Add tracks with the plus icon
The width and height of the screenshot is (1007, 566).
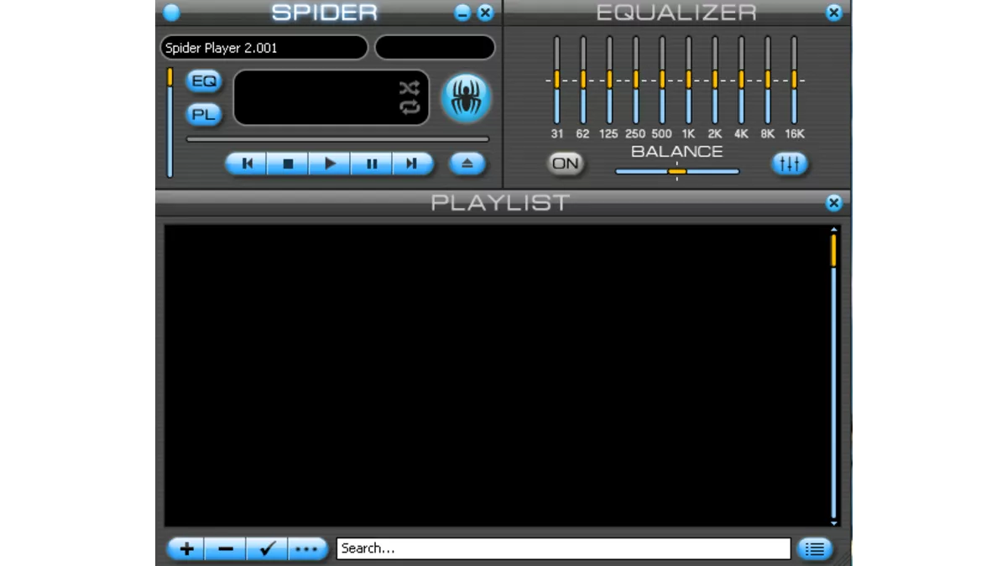click(x=185, y=548)
